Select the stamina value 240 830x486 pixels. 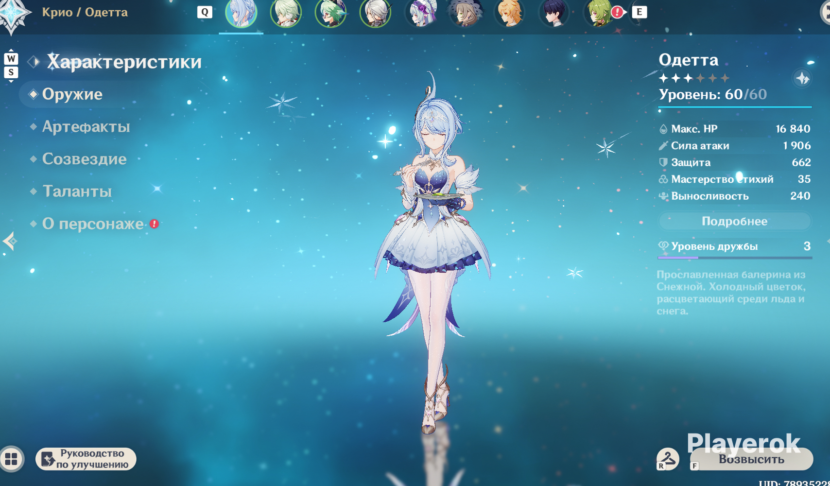coord(800,196)
